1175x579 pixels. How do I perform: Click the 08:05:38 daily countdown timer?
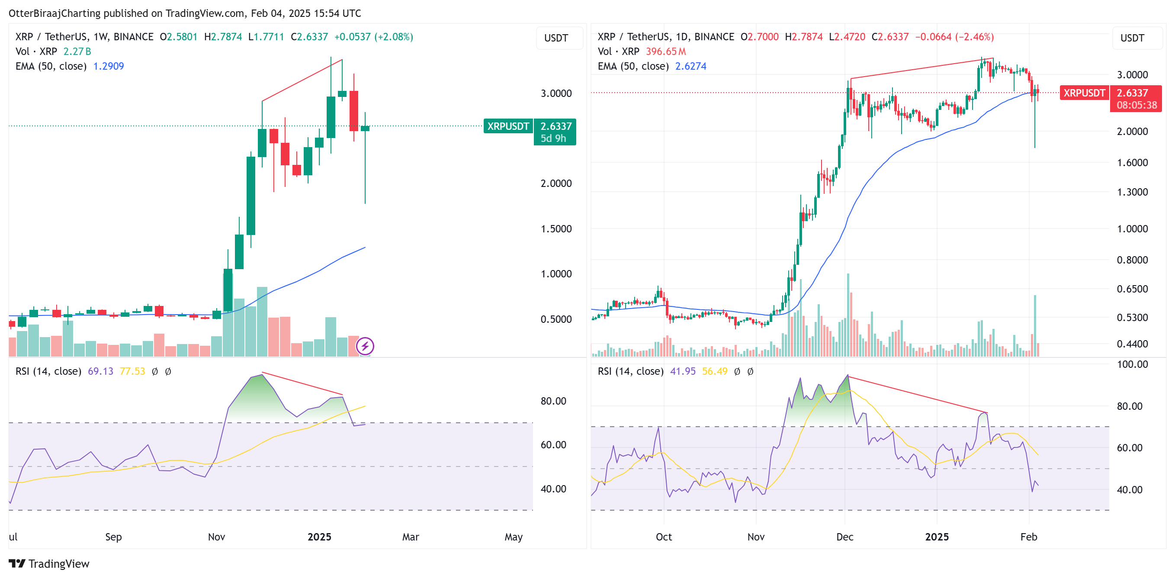[x=1136, y=105]
